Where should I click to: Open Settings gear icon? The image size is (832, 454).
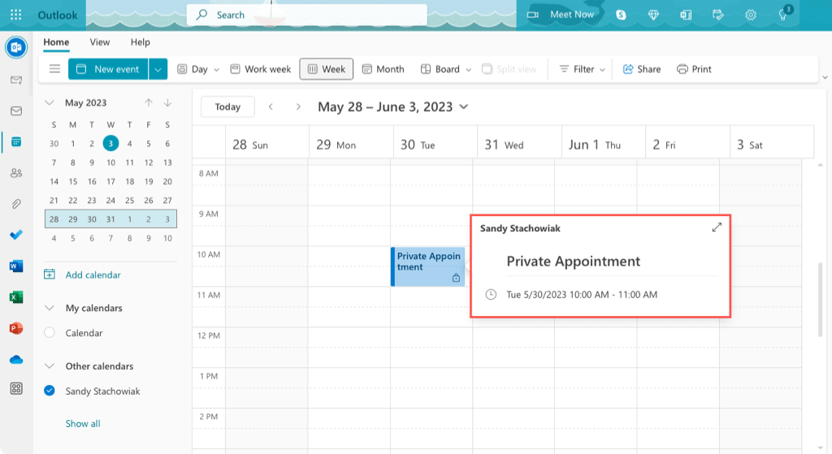pos(751,15)
